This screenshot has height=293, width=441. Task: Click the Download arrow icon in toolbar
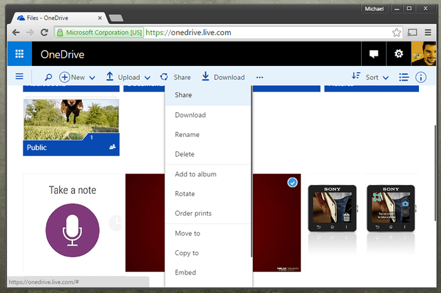point(205,76)
